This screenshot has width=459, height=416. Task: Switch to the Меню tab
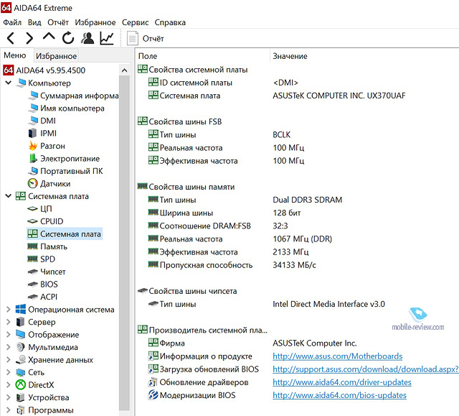click(x=15, y=55)
